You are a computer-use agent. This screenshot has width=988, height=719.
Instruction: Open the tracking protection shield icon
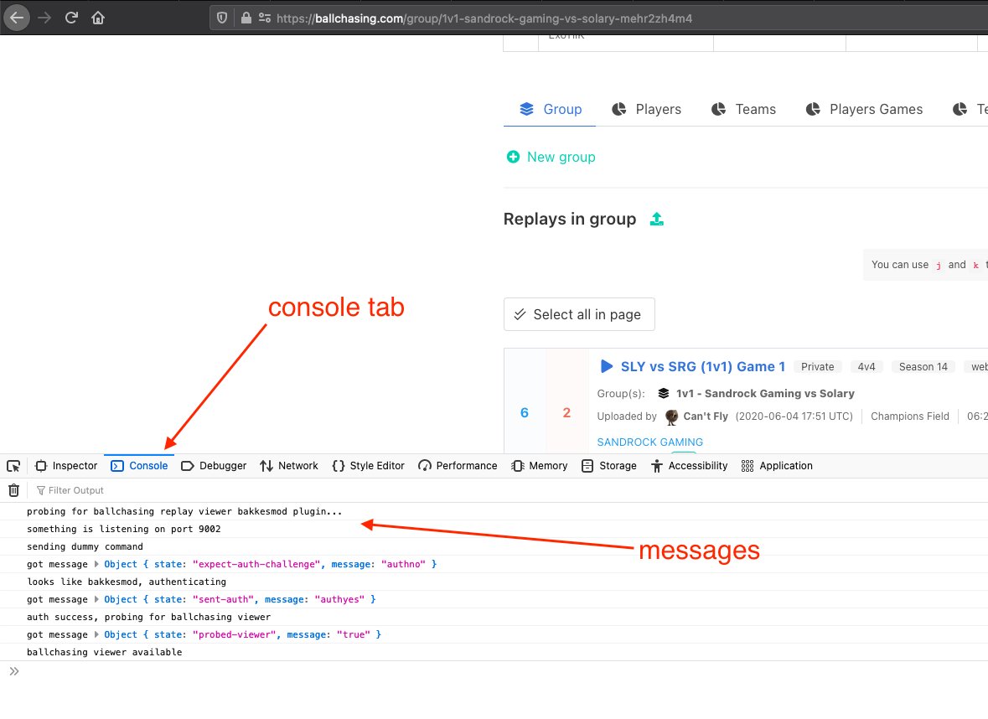point(222,18)
